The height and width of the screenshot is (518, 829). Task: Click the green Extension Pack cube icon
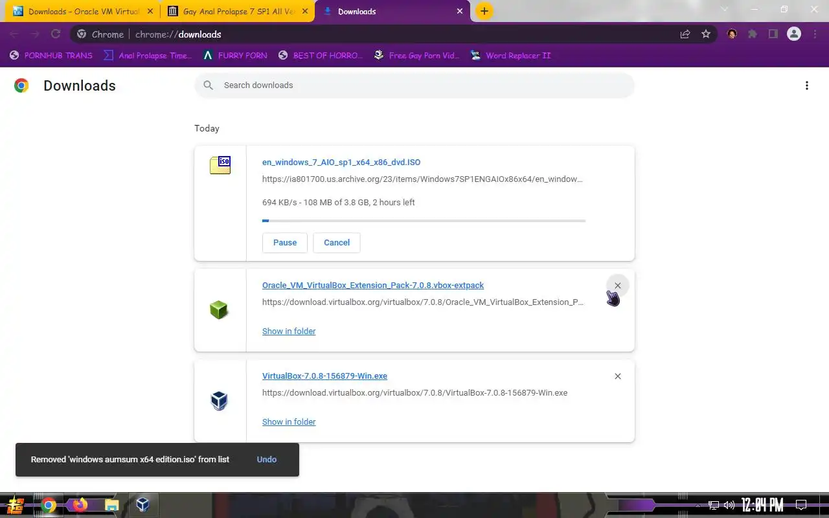point(219,310)
